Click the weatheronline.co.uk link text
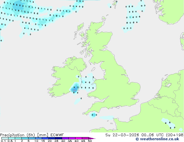This screenshot has width=184, height=142. pyautogui.click(x=160, y=139)
